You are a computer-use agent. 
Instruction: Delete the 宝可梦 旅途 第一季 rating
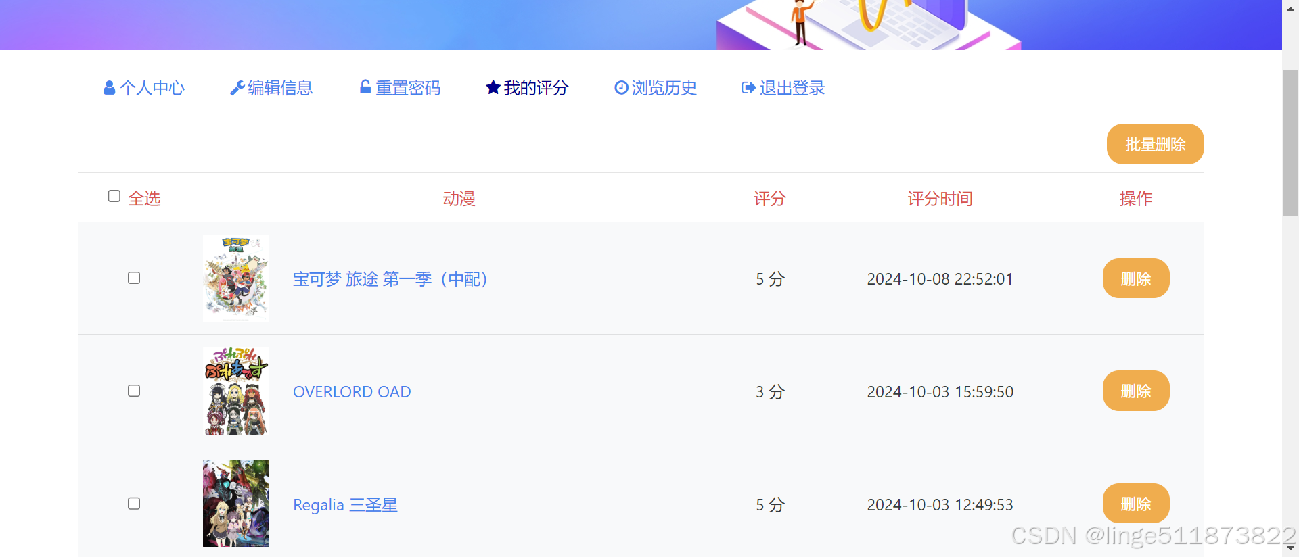pos(1136,278)
